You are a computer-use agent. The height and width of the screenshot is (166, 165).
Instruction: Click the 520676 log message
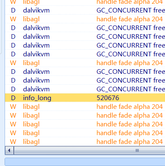point(108,98)
